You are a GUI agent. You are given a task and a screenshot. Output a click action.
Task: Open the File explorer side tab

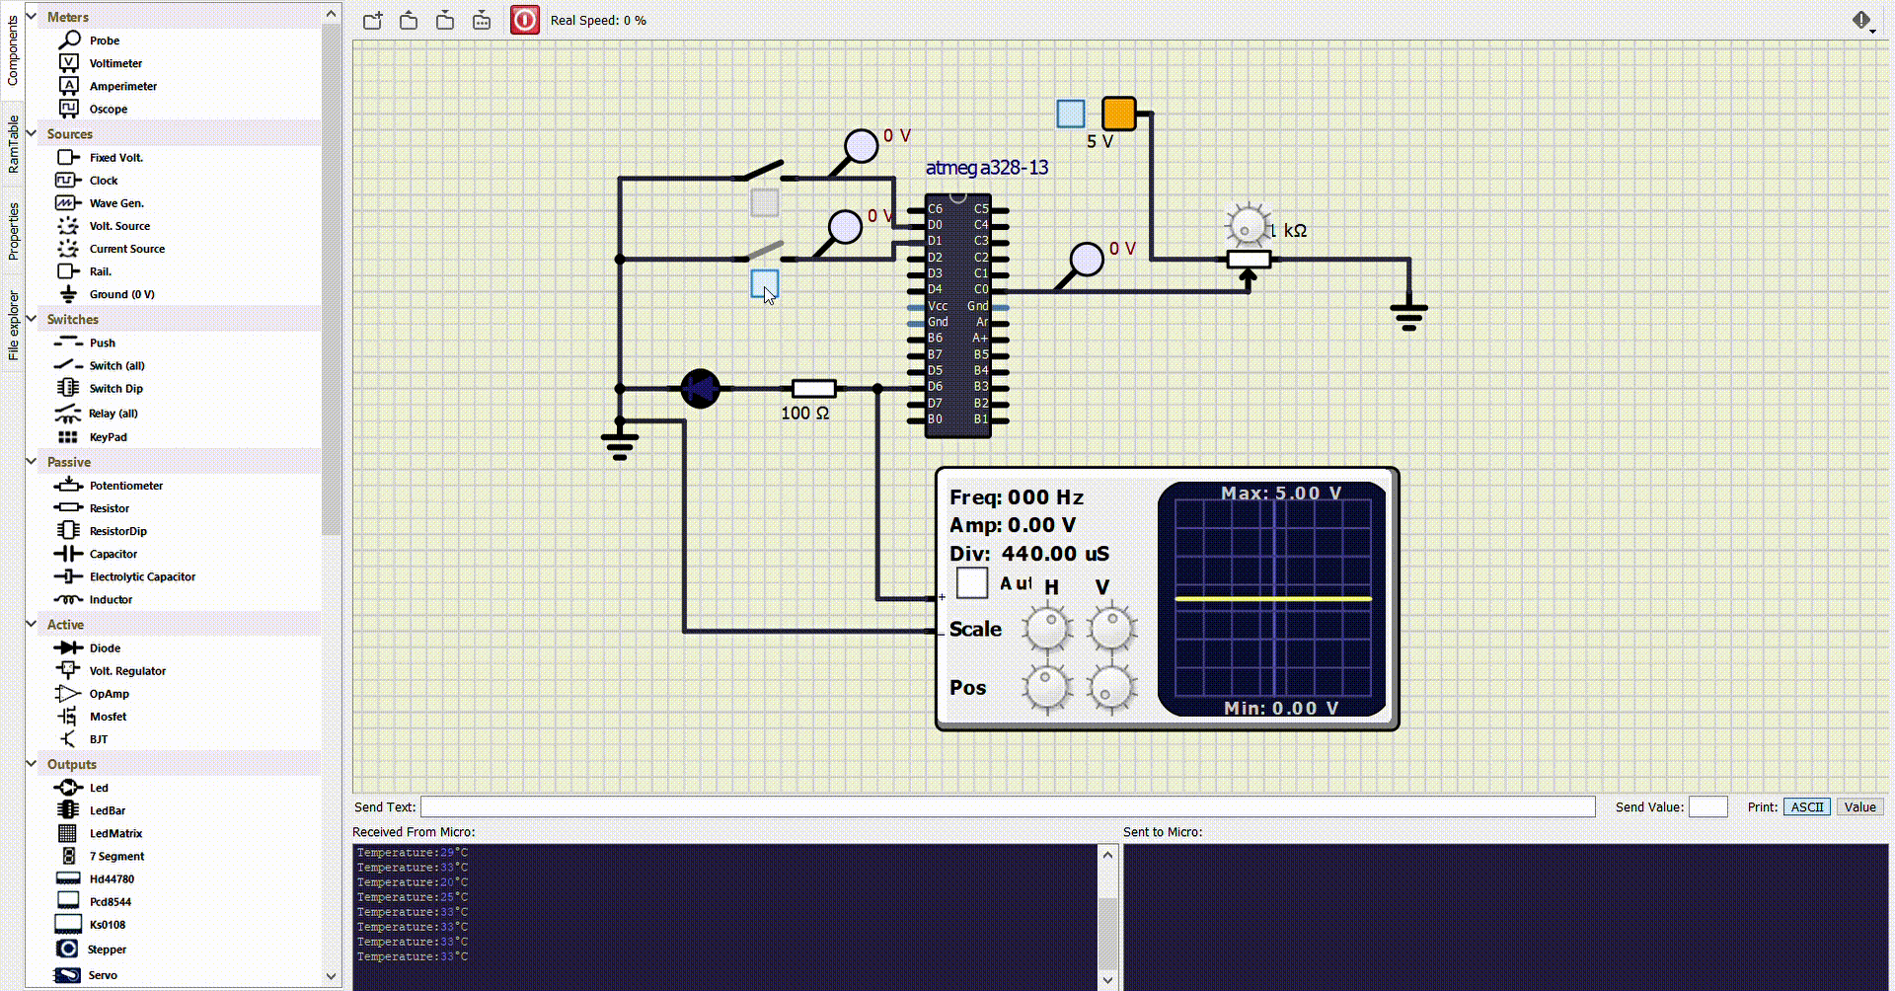pyautogui.click(x=13, y=325)
